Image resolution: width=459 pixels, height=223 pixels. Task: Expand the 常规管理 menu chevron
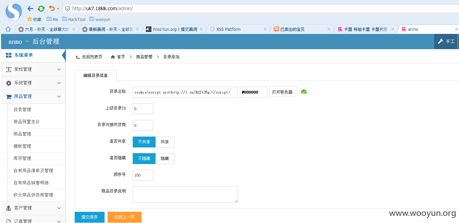coord(59,69)
